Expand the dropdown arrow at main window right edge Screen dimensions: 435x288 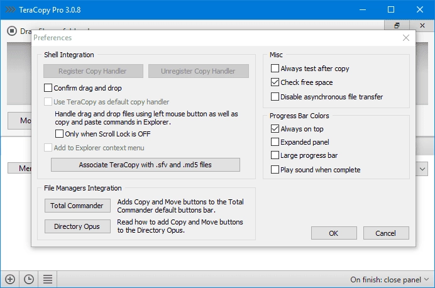[x=422, y=169]
